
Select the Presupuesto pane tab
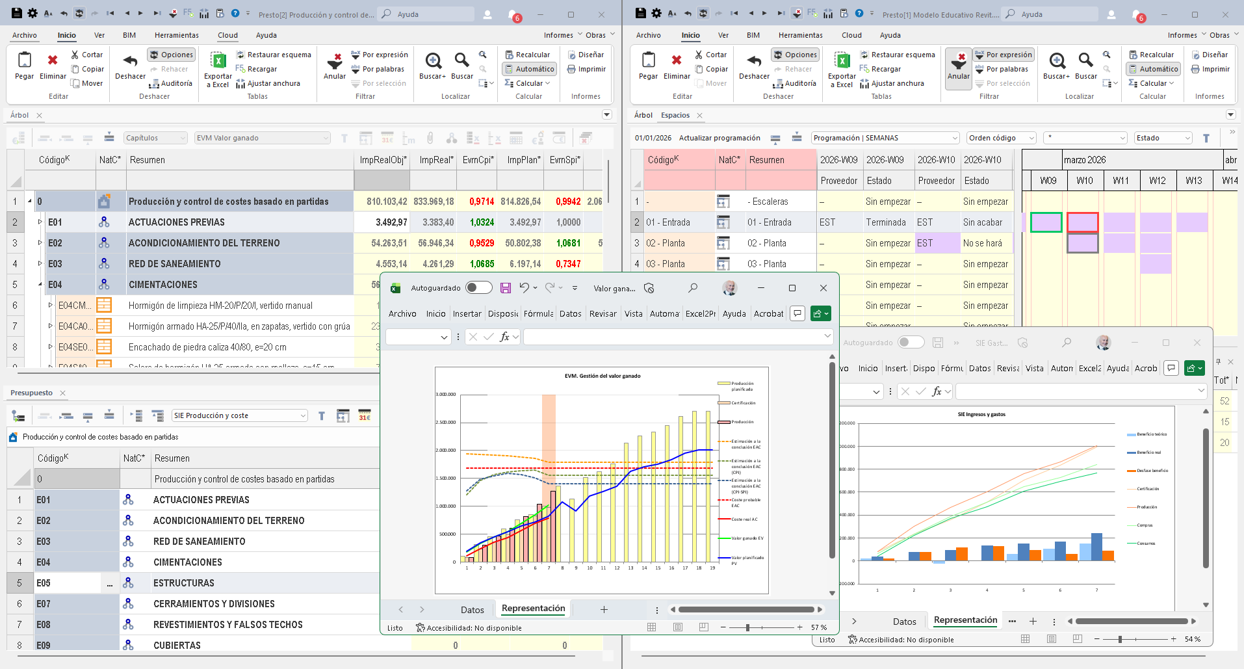31,393
